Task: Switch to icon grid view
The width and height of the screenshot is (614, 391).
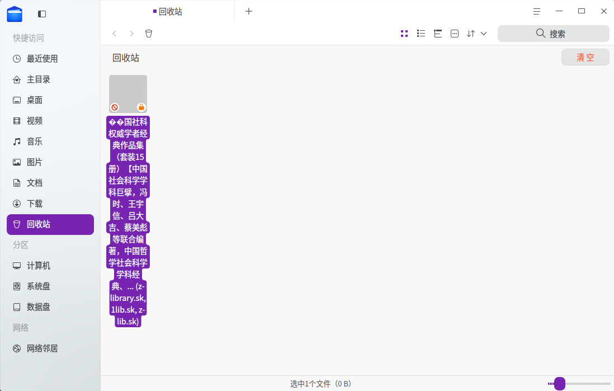Action: click(404, 34)
